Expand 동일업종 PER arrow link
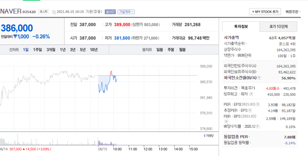 click(237, 137)
